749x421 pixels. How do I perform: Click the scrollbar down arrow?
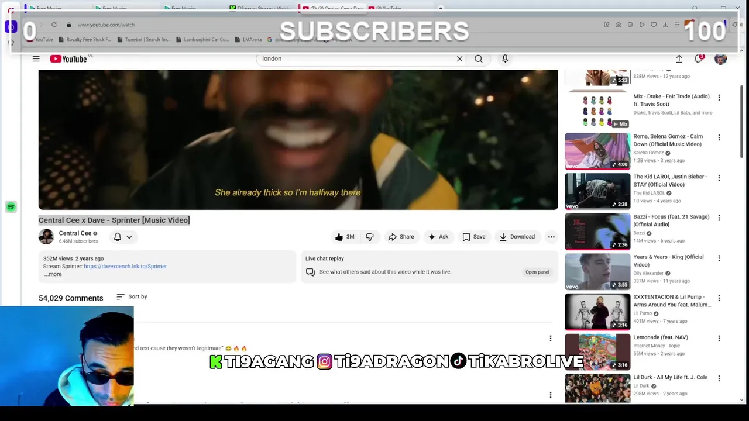(x=742, y=399)
